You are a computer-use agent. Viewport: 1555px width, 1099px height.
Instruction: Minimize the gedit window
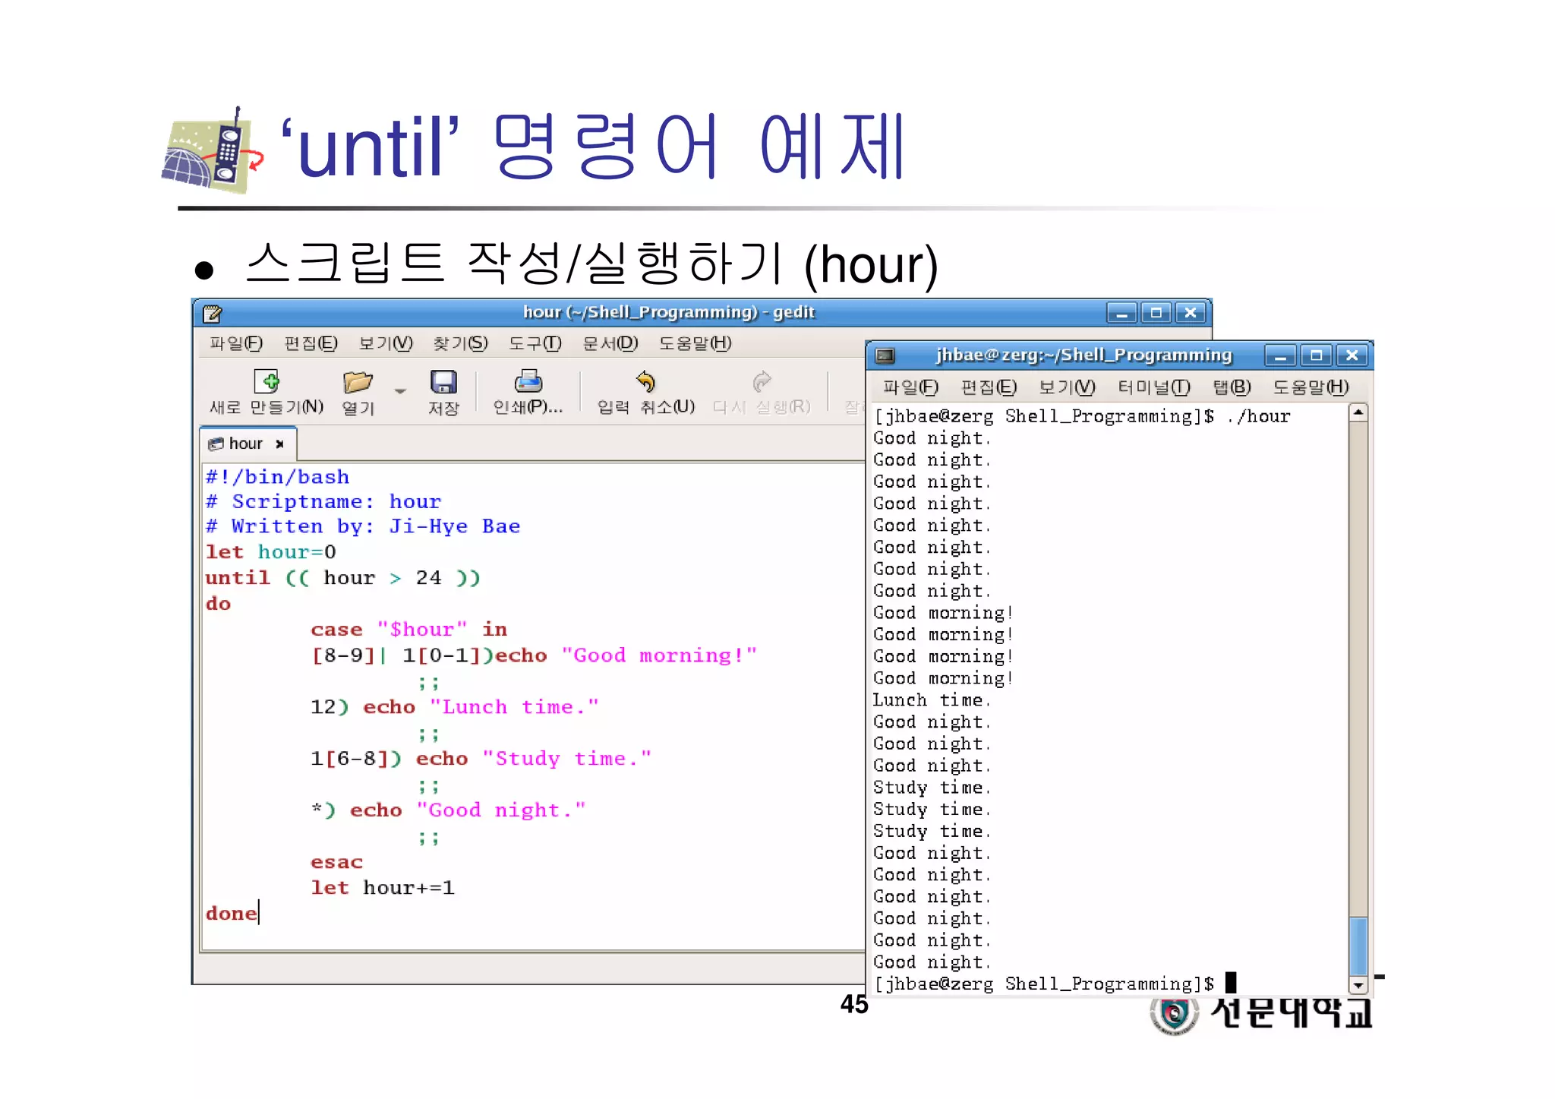1121,312
